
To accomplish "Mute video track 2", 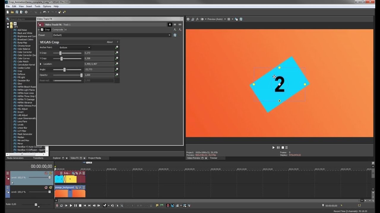I will coord(46,188).
